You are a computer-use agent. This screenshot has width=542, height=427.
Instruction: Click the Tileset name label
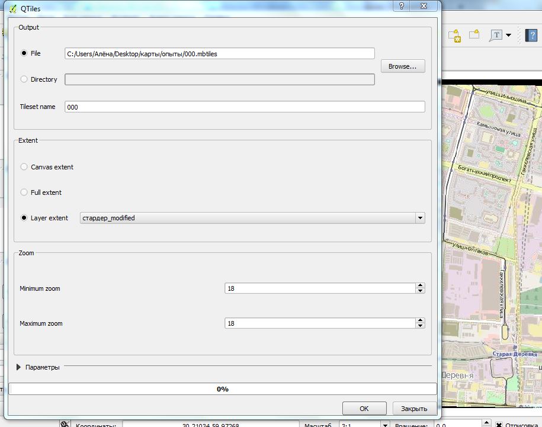point(37,107)
